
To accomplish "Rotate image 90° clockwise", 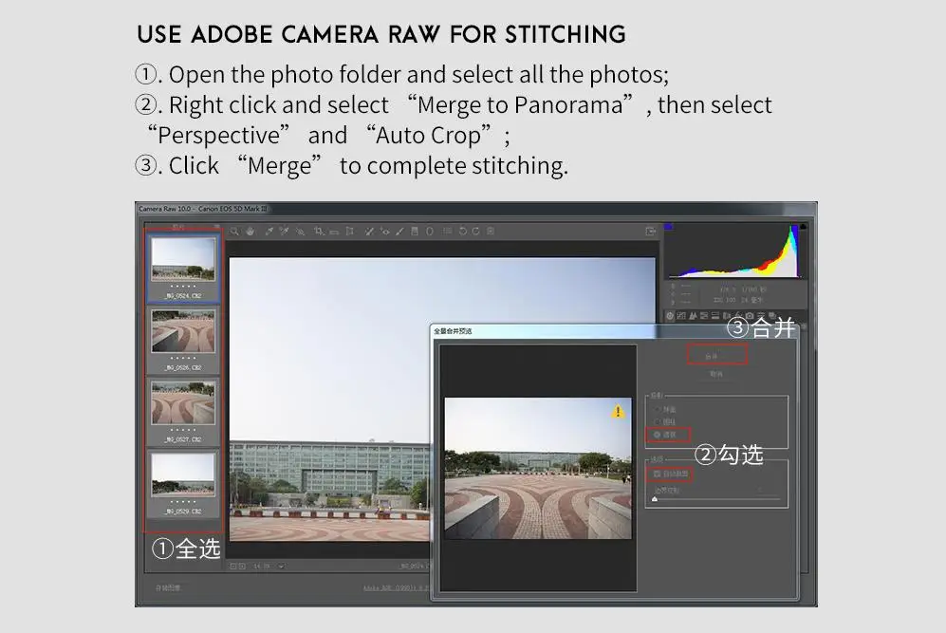I will (x=476, y=232).
